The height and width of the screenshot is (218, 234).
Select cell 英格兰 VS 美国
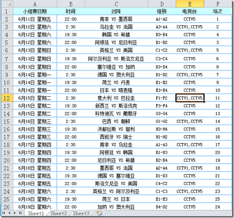pos(116,50)
